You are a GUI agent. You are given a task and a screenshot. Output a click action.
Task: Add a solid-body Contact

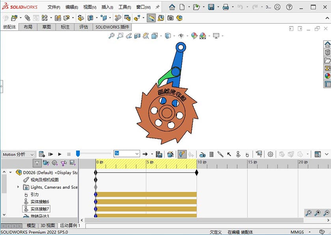(x=238, y=154)
